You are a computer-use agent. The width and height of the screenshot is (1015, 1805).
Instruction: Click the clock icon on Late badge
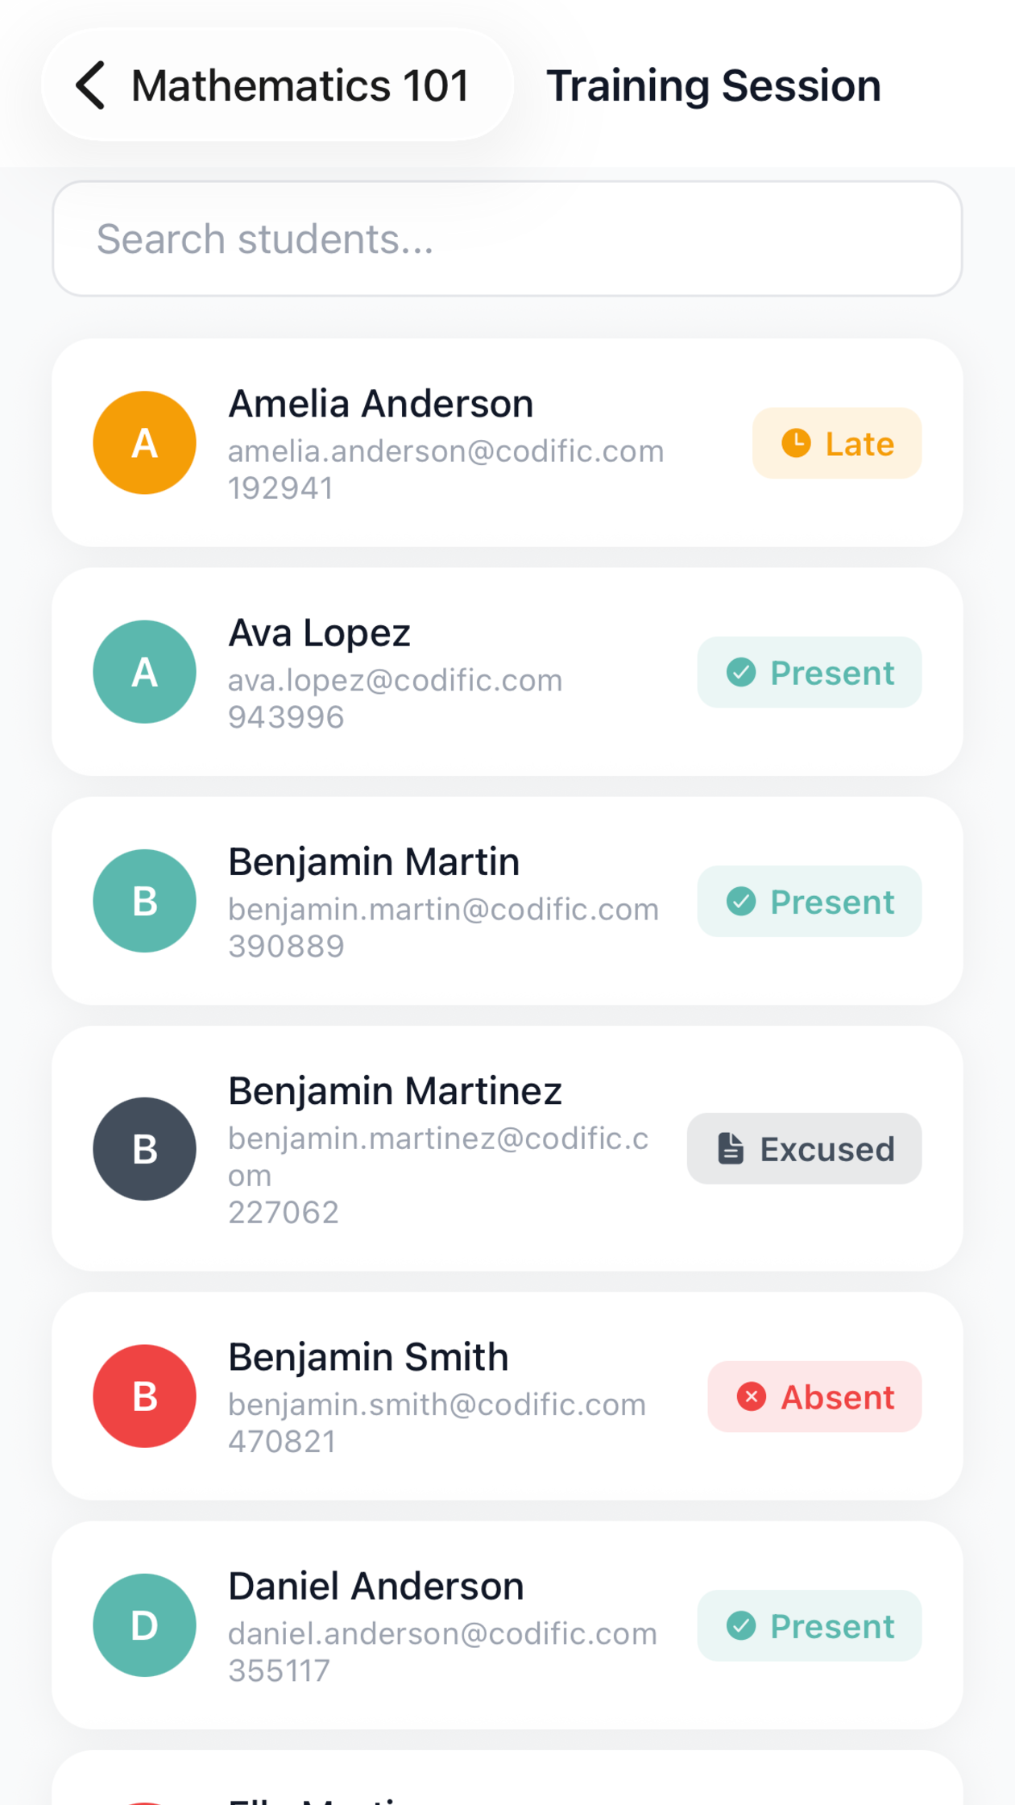click(796, 443)
